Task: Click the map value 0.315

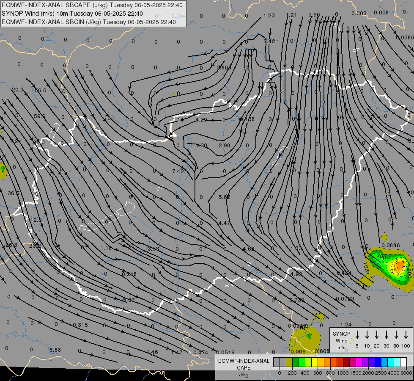Action: [x=80, y=325]
